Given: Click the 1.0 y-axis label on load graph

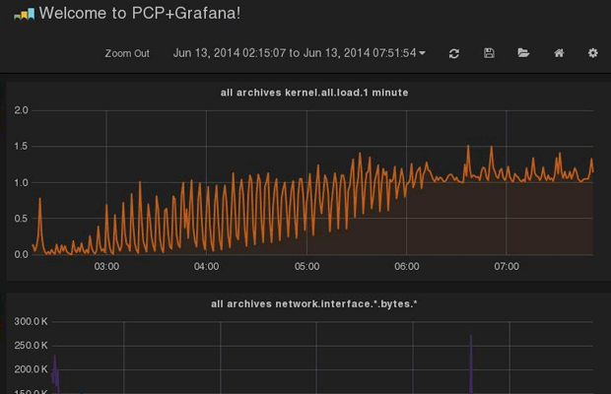Looking at the screenshot, I should click(21, 182).
